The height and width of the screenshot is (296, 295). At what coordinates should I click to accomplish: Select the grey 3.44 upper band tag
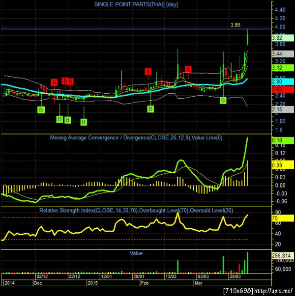coord(283,54)
